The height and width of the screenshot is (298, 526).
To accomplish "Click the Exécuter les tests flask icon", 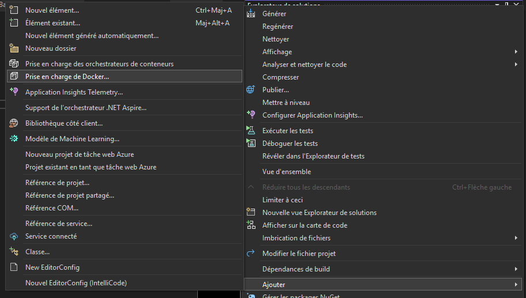I will pos(250,130).
